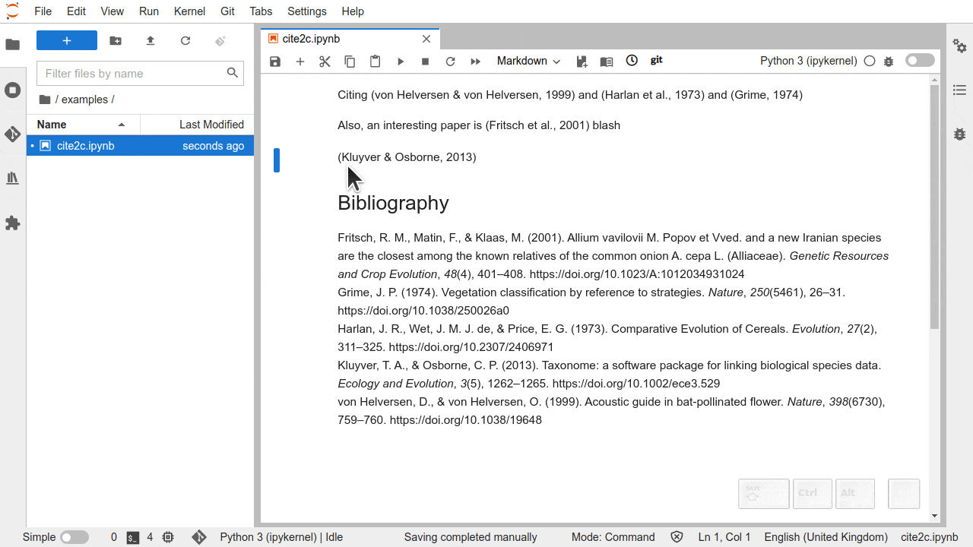Screen dimensions: 973x547
Task: Refresh the file browser listing
Action: pyautogui.click(x=185, y=40)
